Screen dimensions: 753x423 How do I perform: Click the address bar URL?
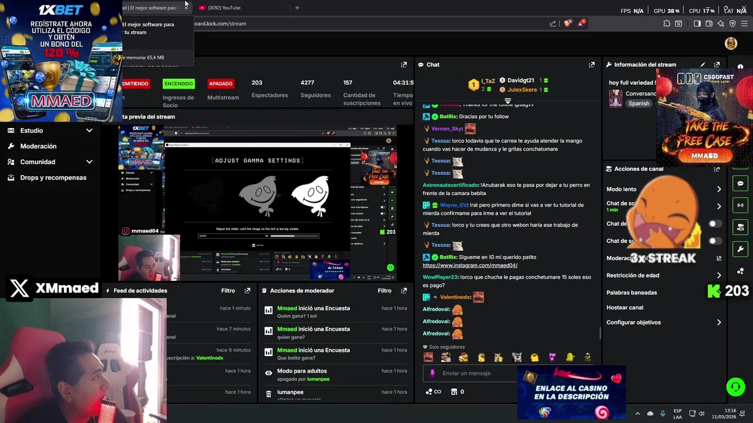[220, 23]
